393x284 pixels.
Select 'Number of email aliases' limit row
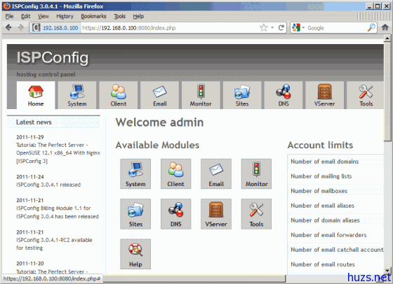335,206
